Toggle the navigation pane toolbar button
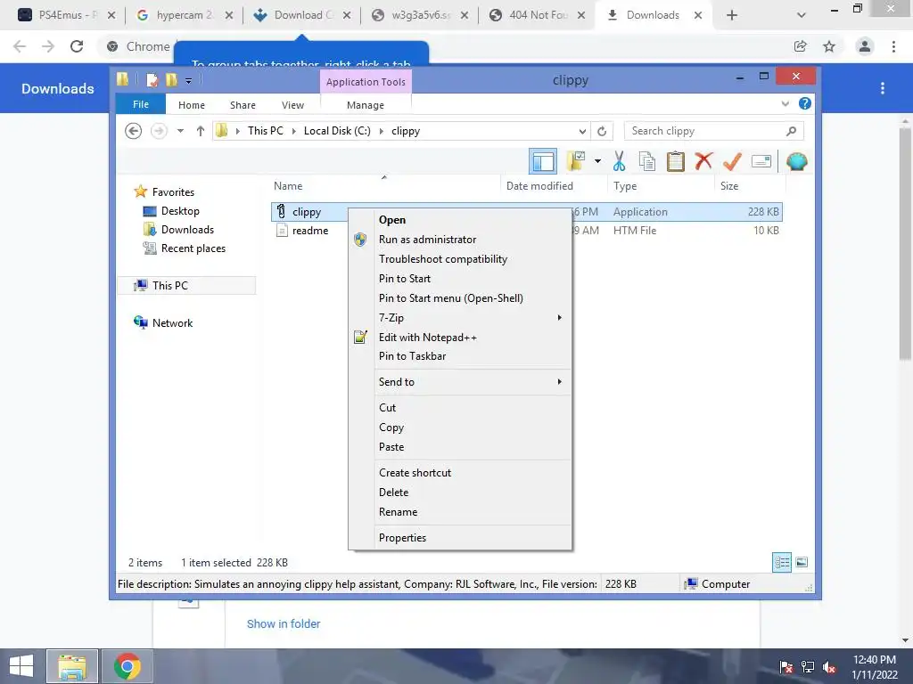This screenshot has width=913, height=684. 543,162
